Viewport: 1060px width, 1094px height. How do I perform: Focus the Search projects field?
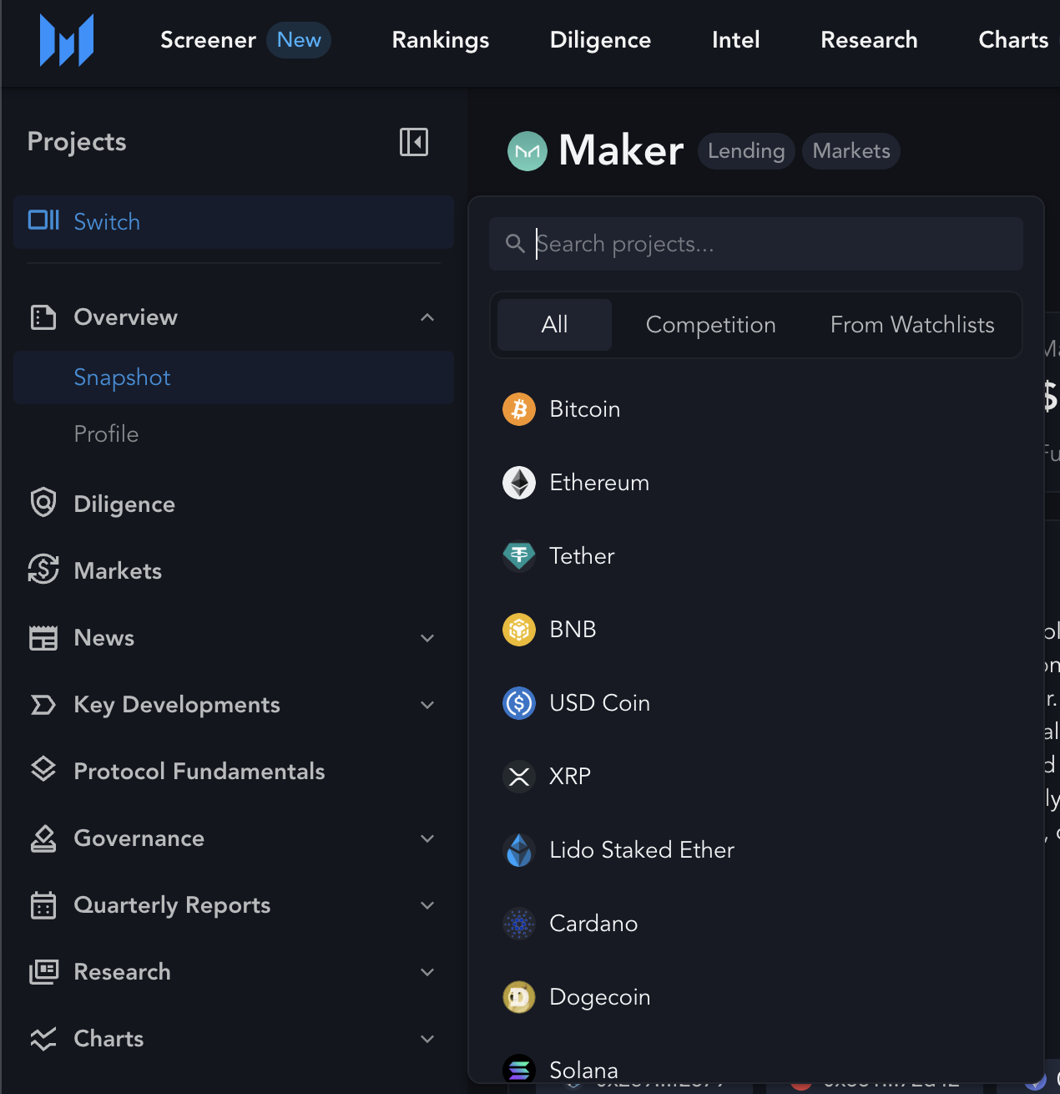coord(755,244)
